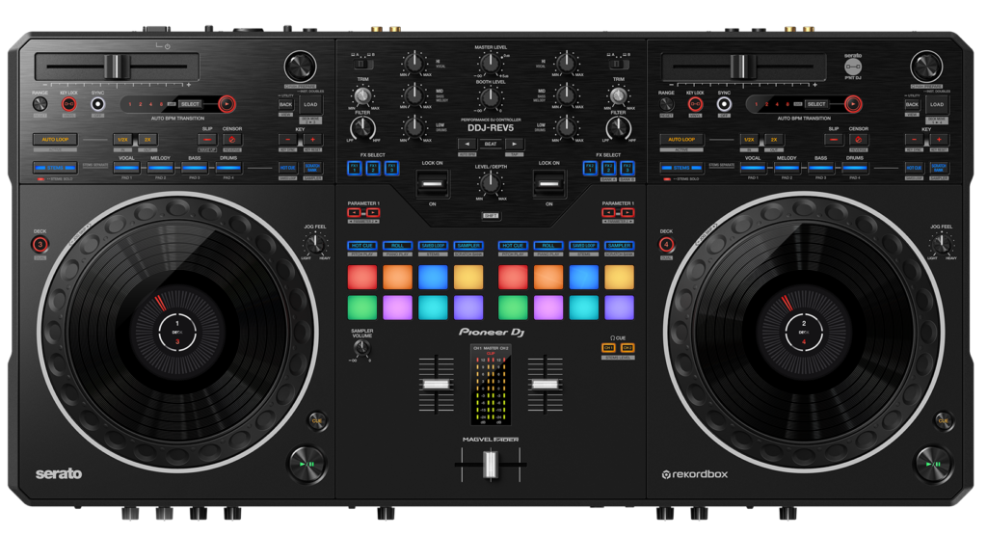Screen dimensions: 987x536
Task: Select left top-row HOT CUE mode button
Action: (287, 168)
